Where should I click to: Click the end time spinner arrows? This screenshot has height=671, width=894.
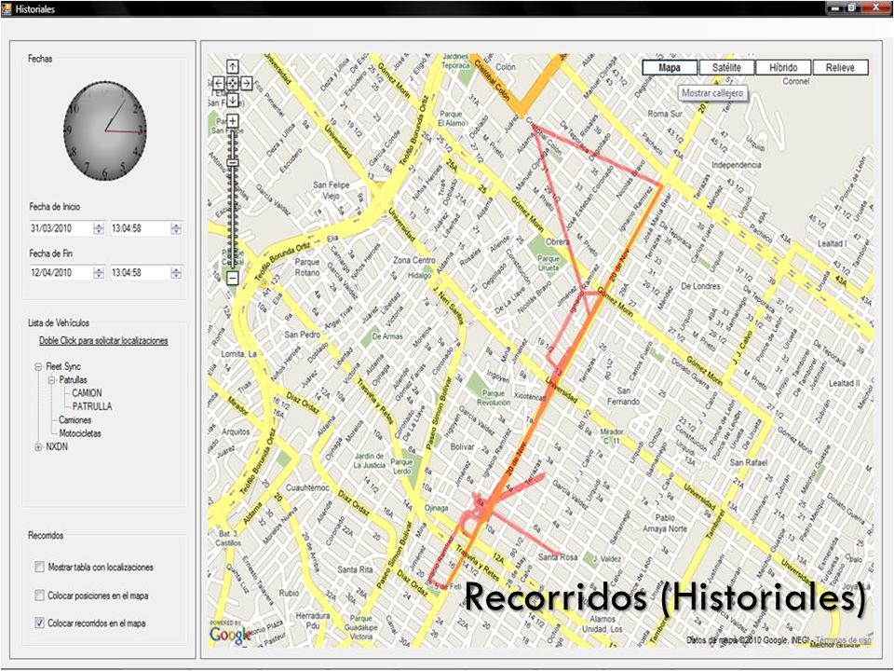(176, 273)
